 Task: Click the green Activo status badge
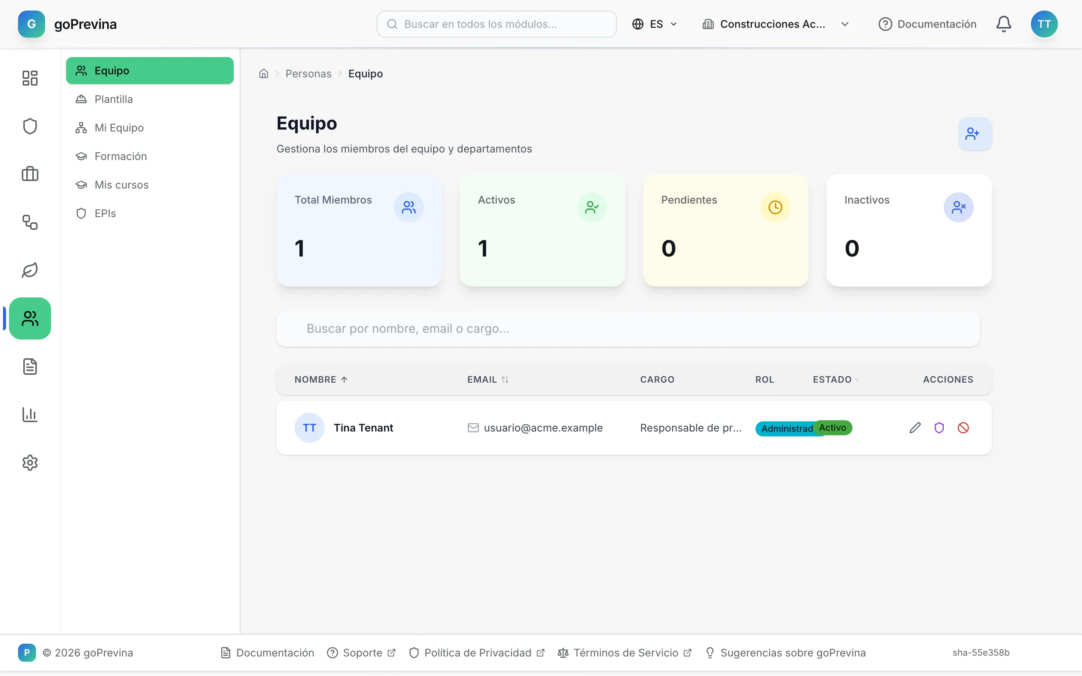[833, 427]
